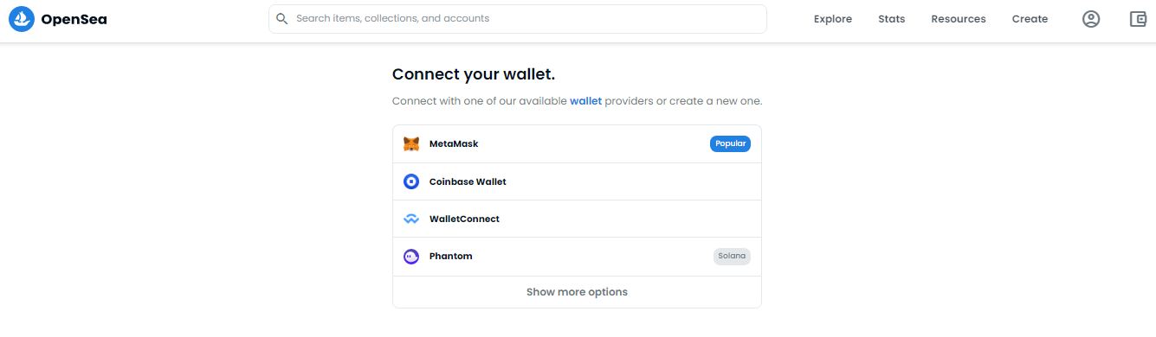The width and height of the screenshot is (1156, 337).
Task: Click the Phantom ghost icon
Action: tap(411, 257)
